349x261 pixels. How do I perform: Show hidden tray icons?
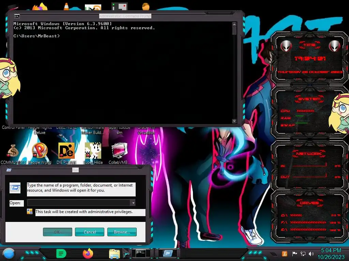pos(274,254)
